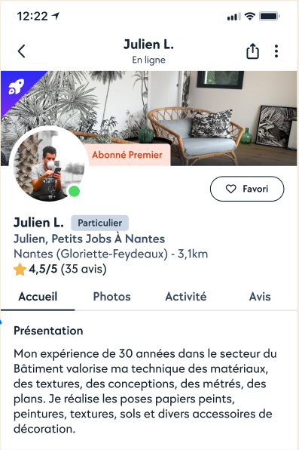Tap the back arrow icon

[22, 51]
